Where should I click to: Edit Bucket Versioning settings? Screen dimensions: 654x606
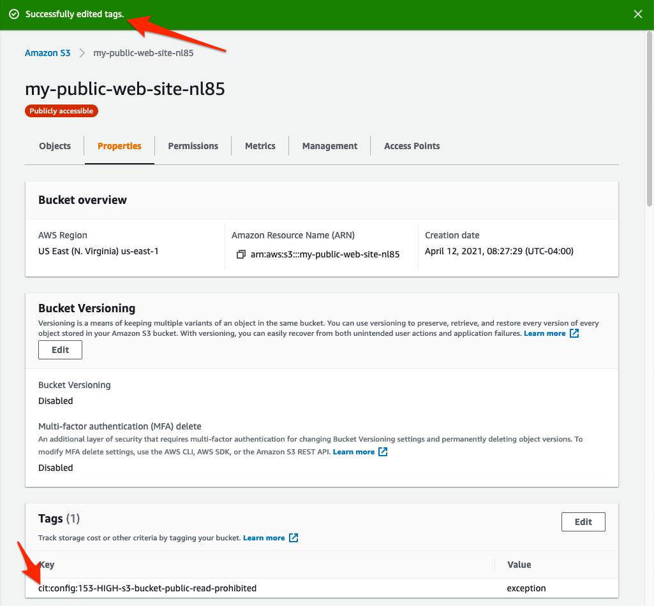[60, 350]
